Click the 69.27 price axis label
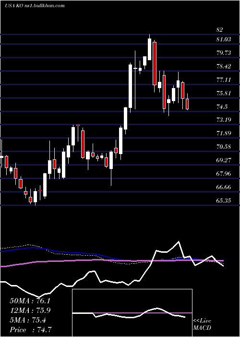Screen dimensions: 240x337 [x=224, y=160]
